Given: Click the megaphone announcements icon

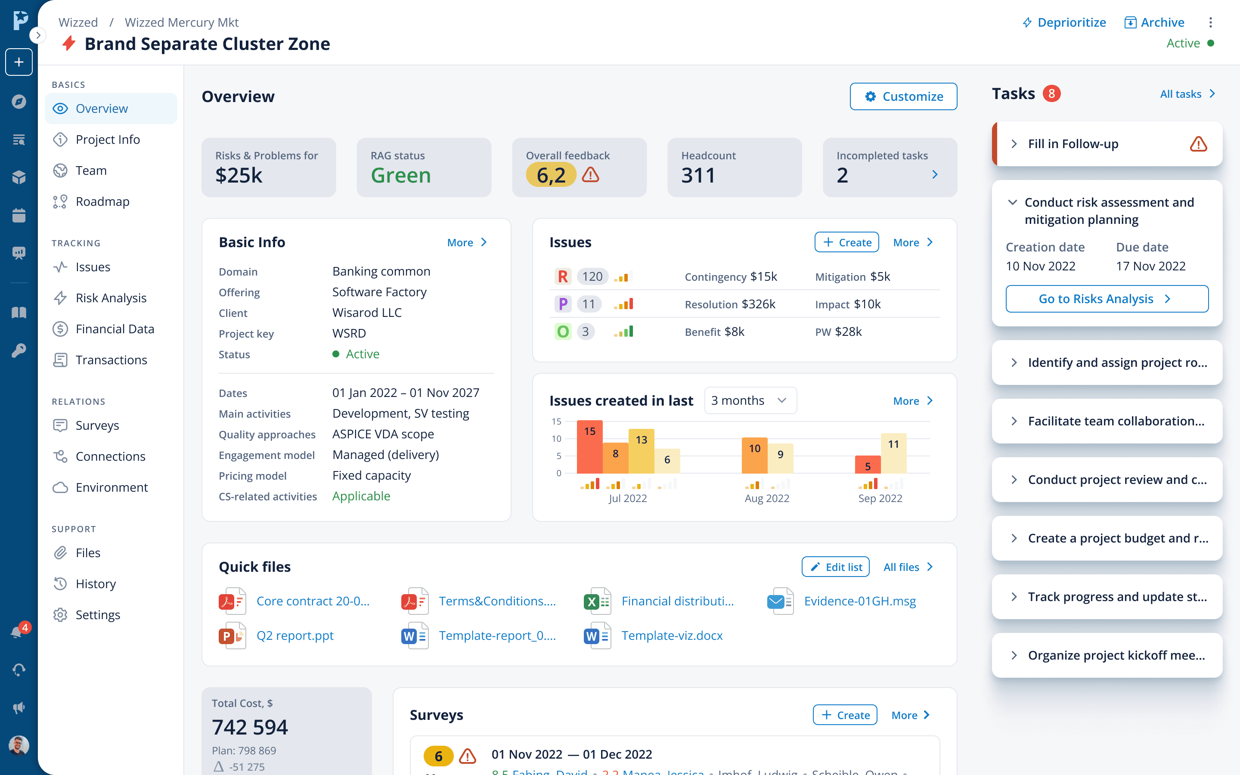Looking at the screenshot, I should tap(19, 708).
